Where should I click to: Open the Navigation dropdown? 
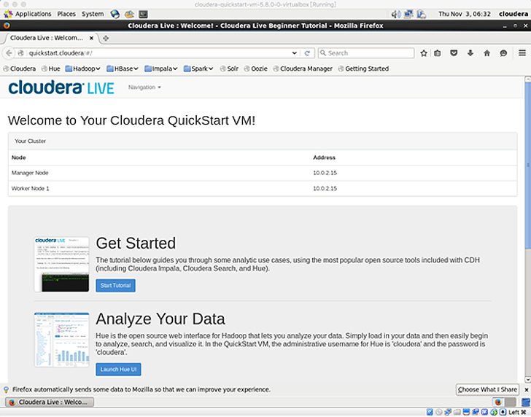click(x=144, y=87)
